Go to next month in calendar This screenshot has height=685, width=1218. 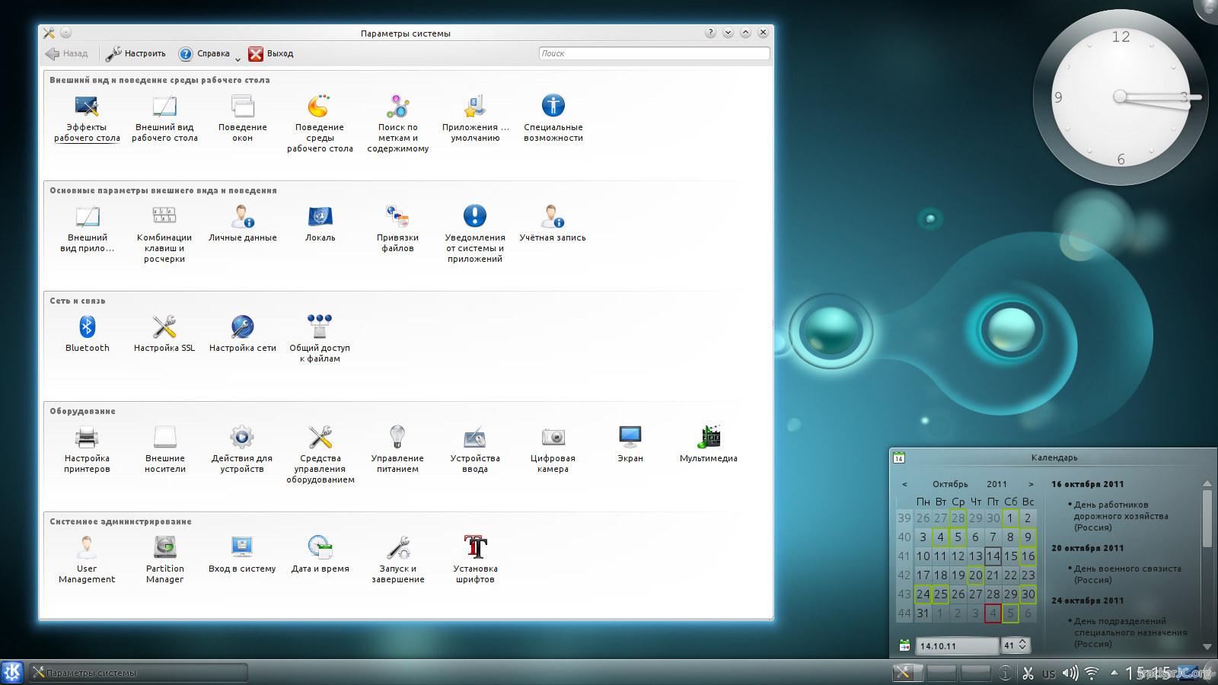pos(1031,484)
